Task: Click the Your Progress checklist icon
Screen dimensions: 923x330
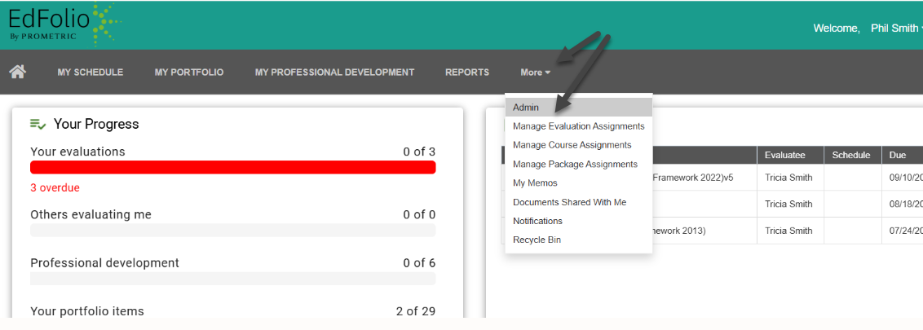Action: 38,124
